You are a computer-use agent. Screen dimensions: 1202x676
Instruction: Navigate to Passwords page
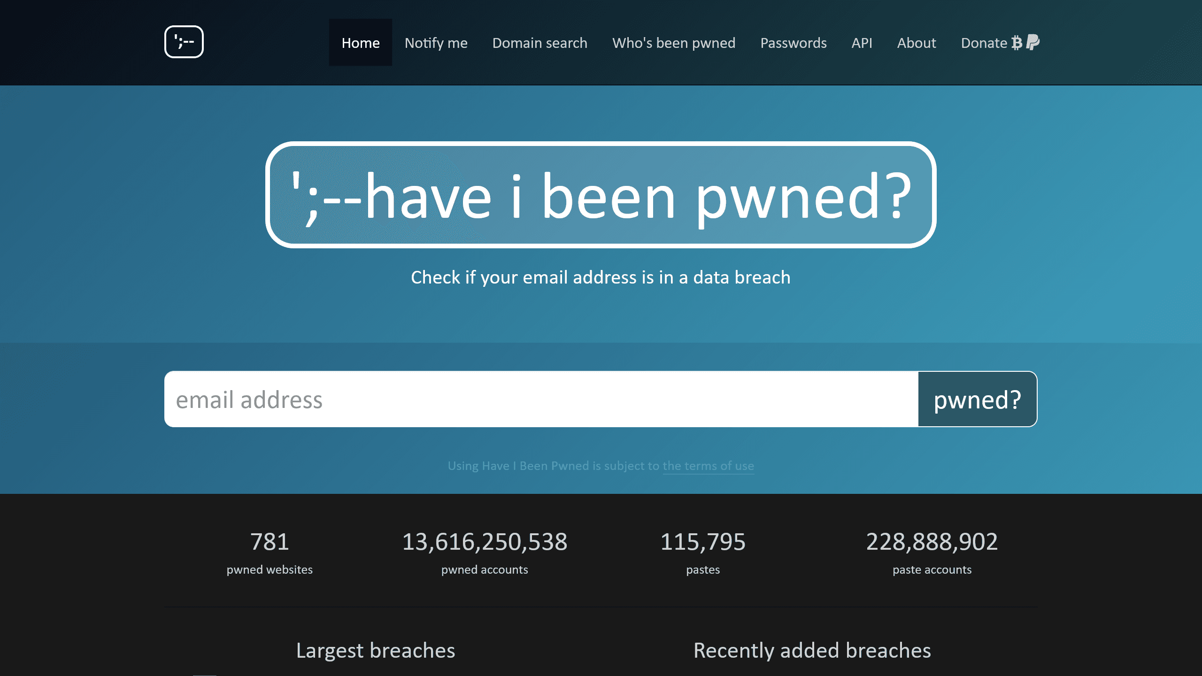pos(794,42)
